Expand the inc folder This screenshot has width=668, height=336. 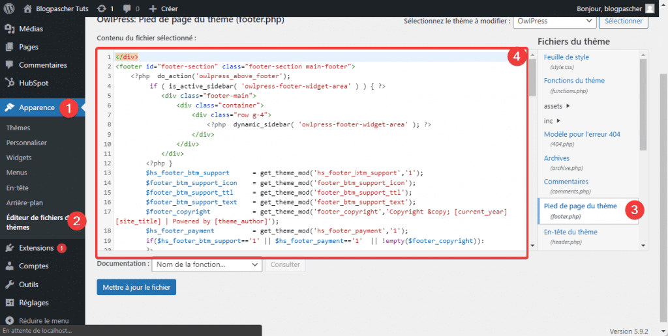click(552, 120)
